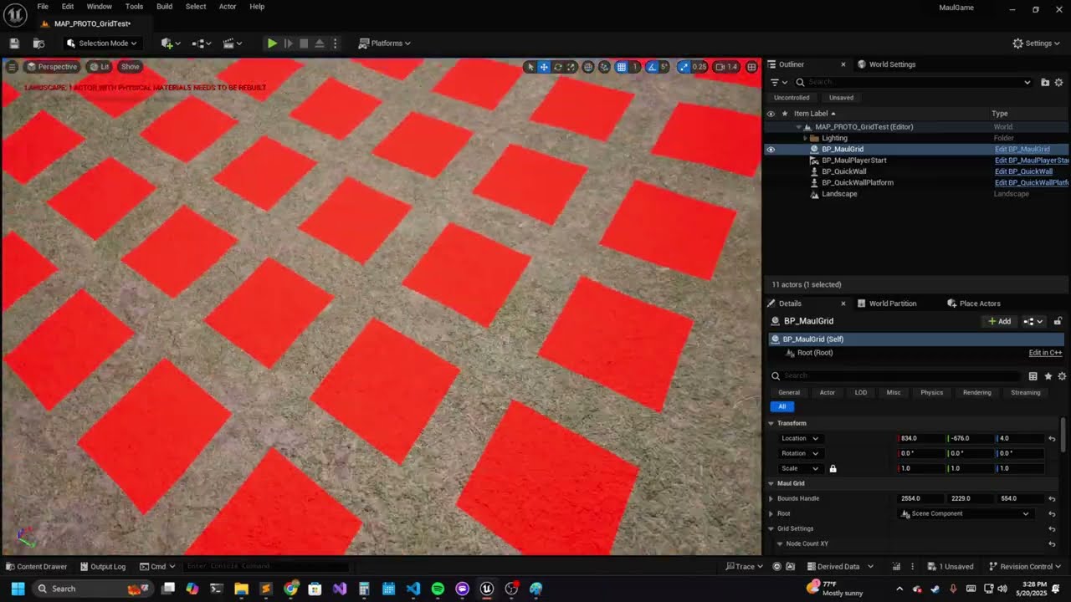Open the Window menu
The image size is (1071, 602).
(x=100, y=6)
